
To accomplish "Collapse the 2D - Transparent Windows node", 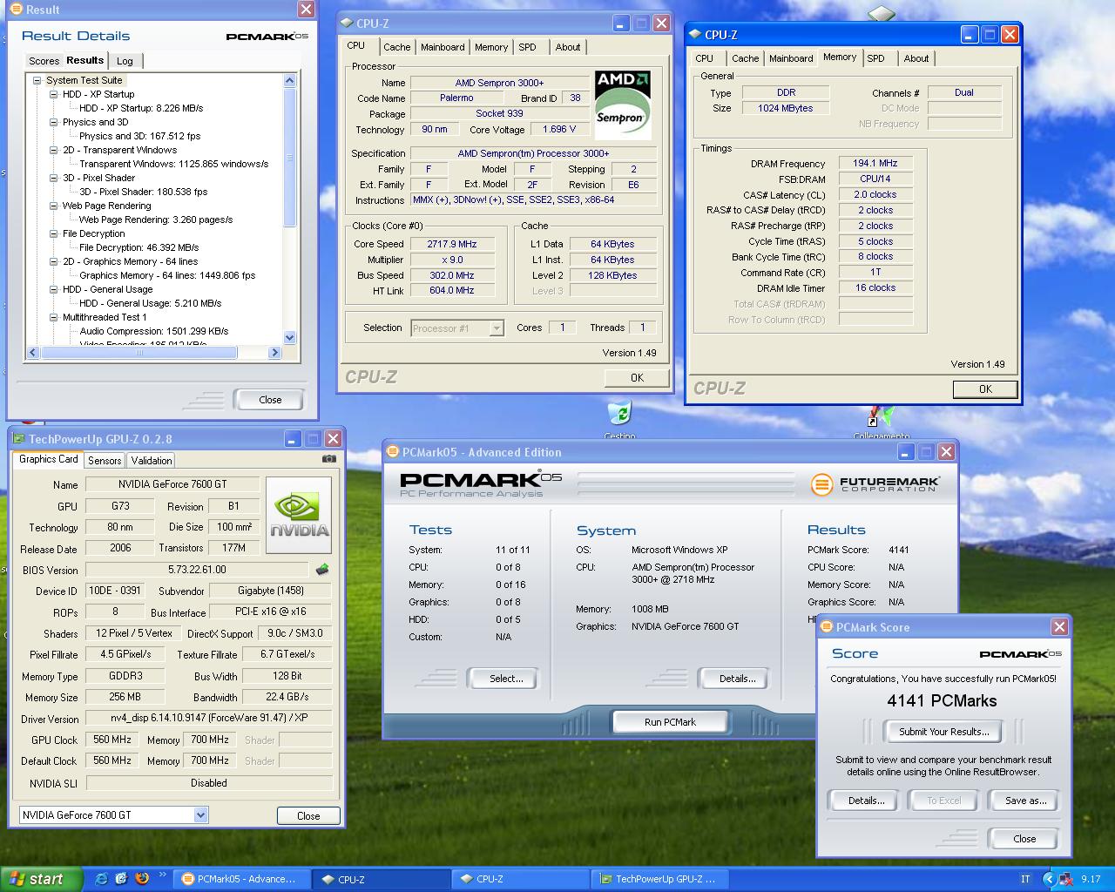I will pos(53,150).
